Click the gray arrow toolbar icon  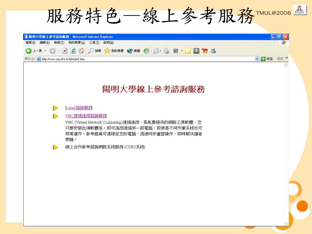[196, 51]
